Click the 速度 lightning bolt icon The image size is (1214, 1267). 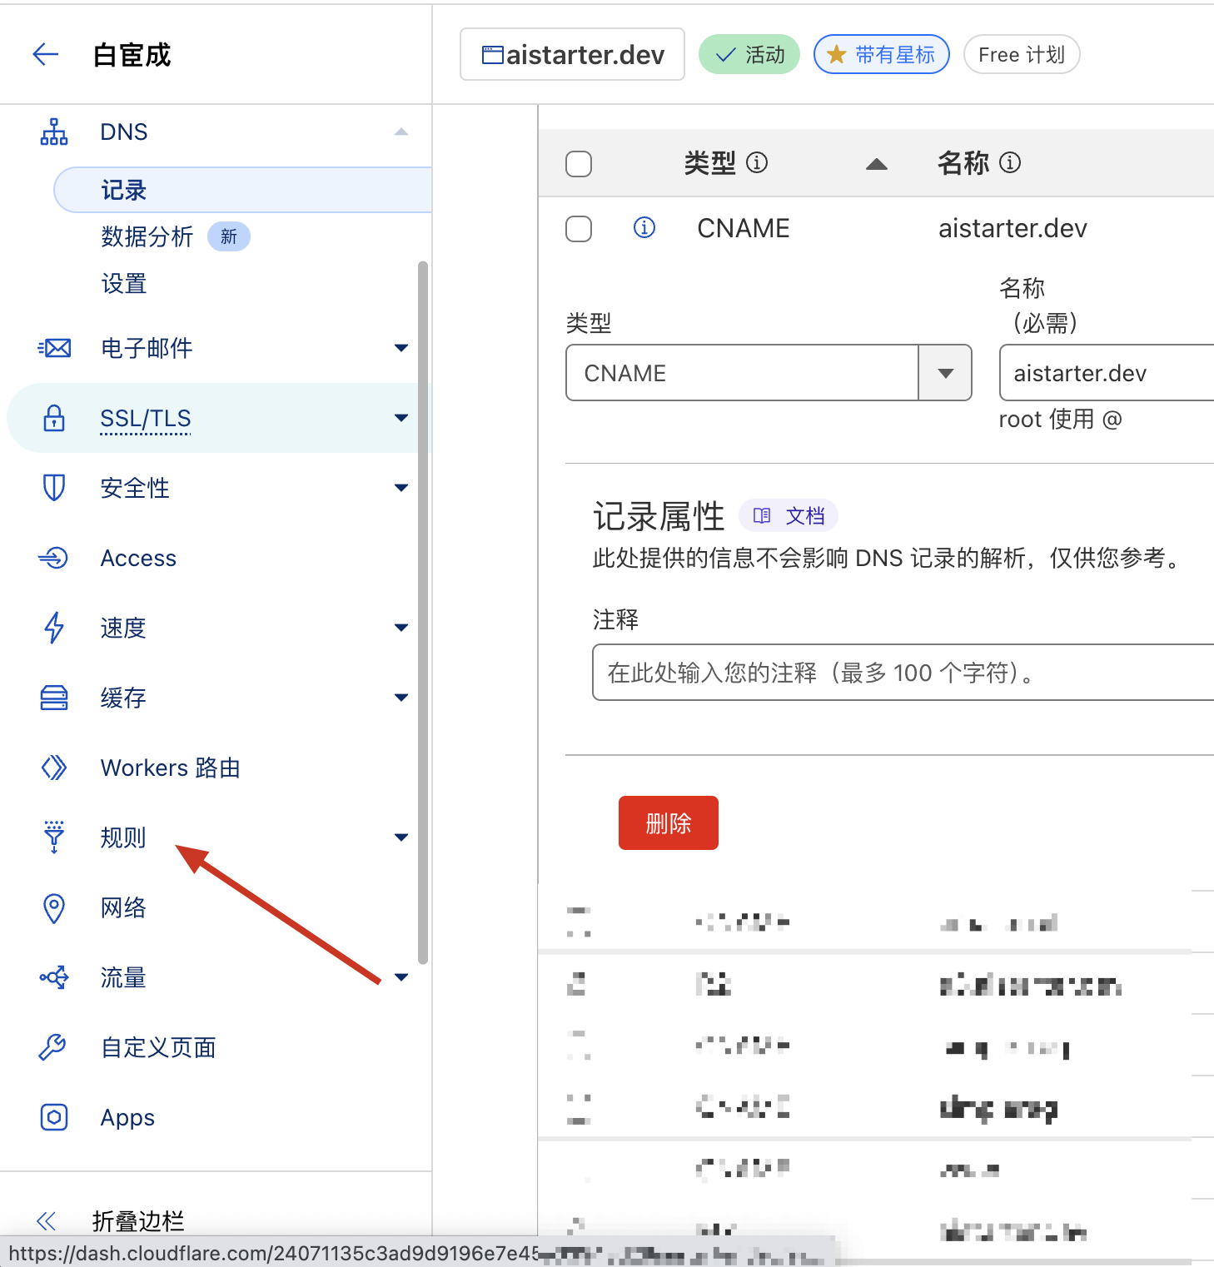point(53,628)
